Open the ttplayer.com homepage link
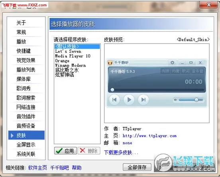 [x=149, y=136]
